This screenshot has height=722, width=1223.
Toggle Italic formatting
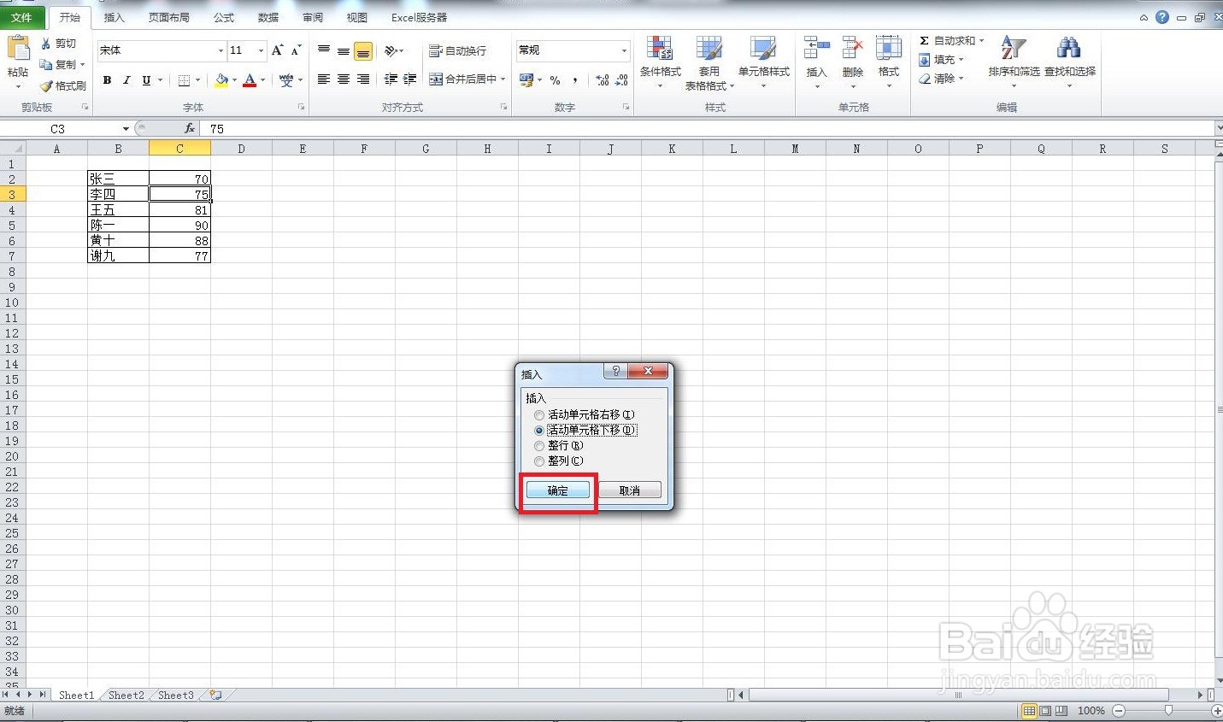click(126, 79)
